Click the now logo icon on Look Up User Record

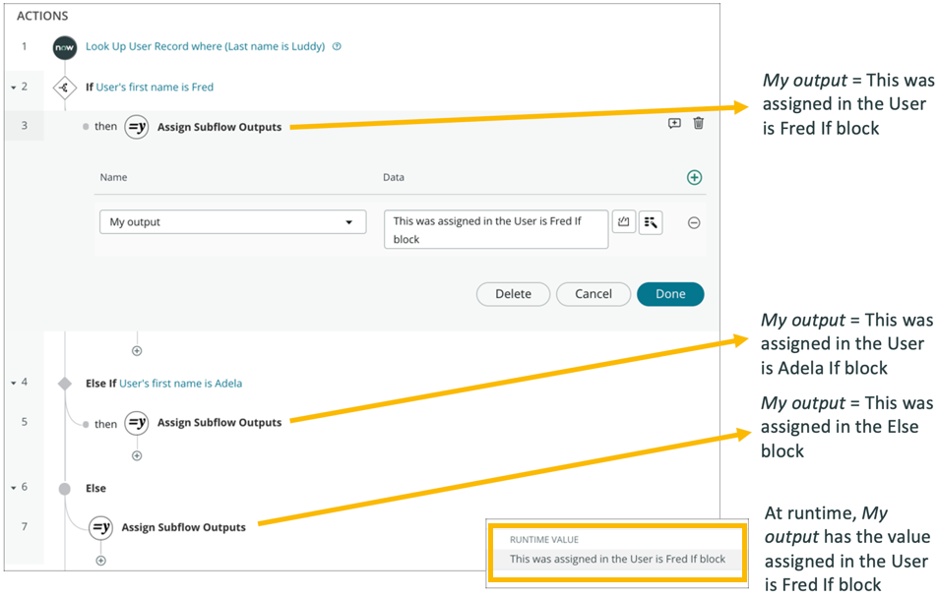coord(64,46)
